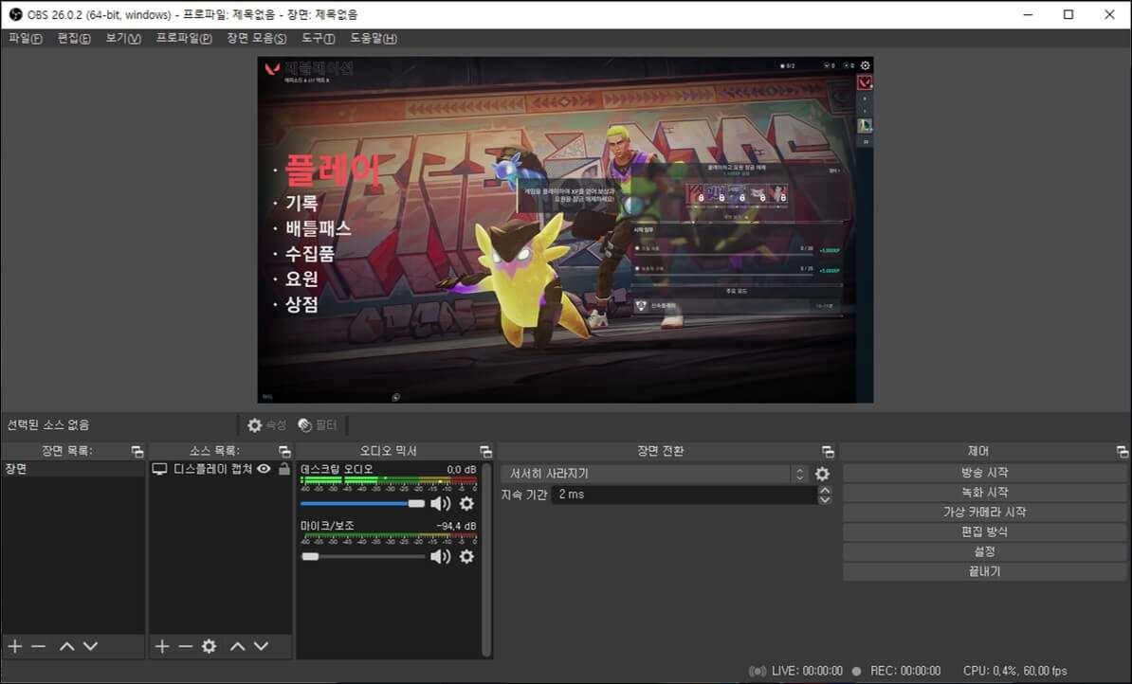This screenshot has height=684, width=1132.
Task: Pop out the 장면 목록 dock
Action: [137, 452]
